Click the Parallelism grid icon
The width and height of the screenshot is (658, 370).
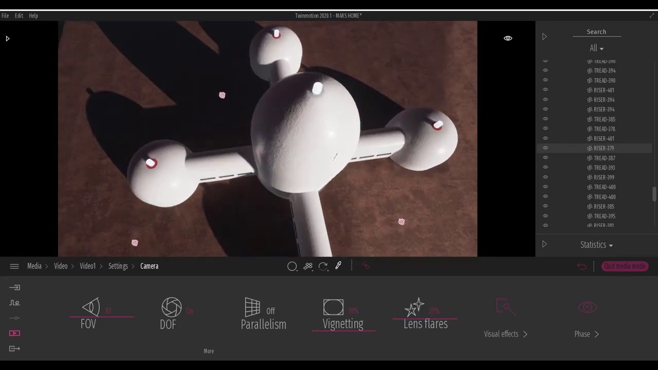click(252, 307)
